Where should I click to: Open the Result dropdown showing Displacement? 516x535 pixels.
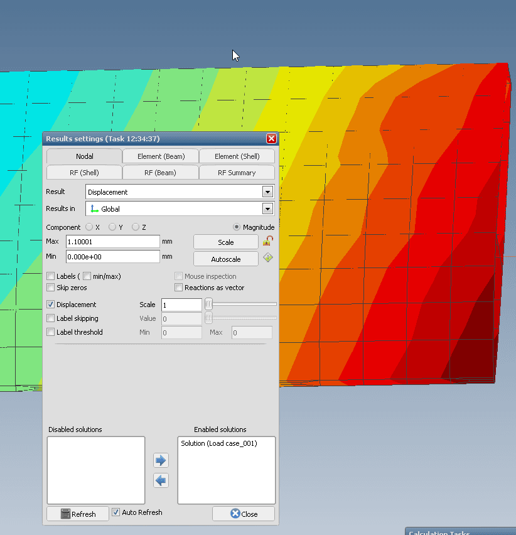267,192
